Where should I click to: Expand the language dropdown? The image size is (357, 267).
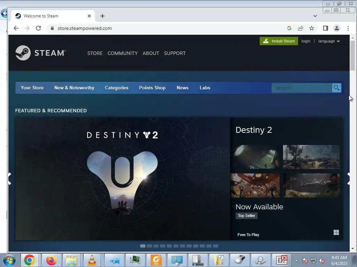pyautogui.click(x=329, y=41)
